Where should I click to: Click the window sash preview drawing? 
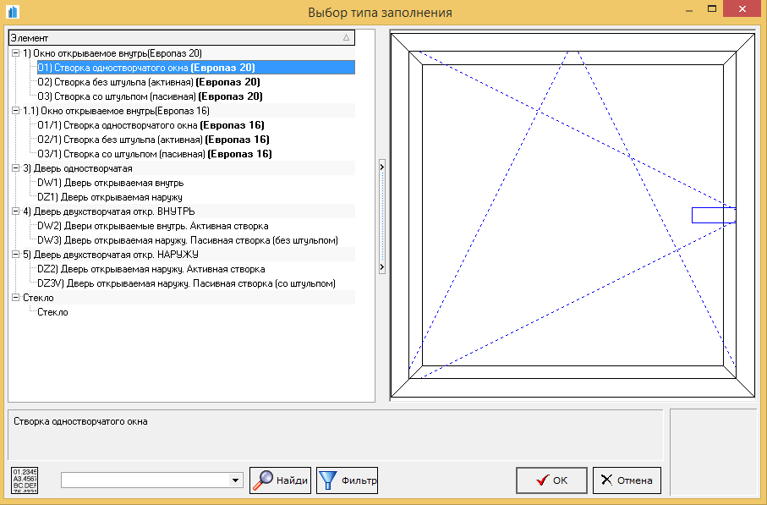pos(573,216)
